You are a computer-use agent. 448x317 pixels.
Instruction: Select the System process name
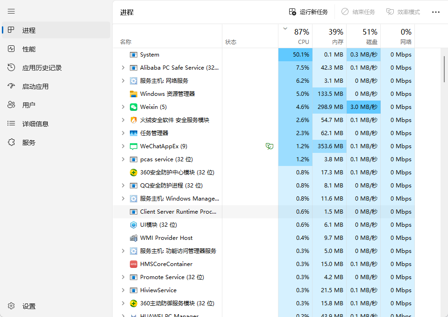(149, 55)
